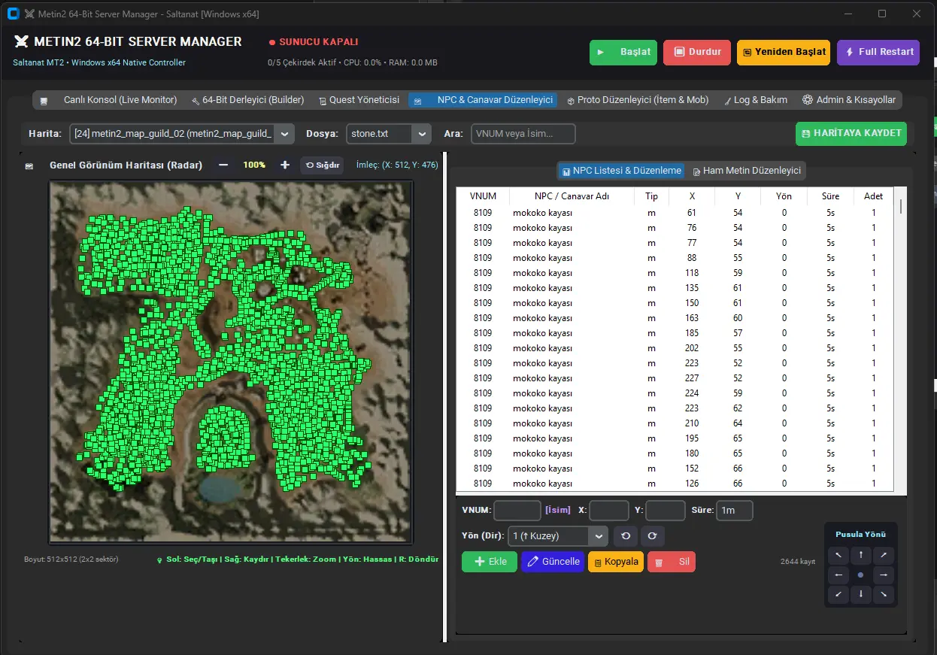Click the center dot of the compass
Image resolution: width=937 pixels, height=655 pixels.
(x=860, y=575)
